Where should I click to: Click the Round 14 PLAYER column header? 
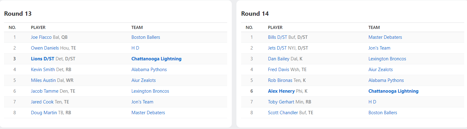click(275, 27)
